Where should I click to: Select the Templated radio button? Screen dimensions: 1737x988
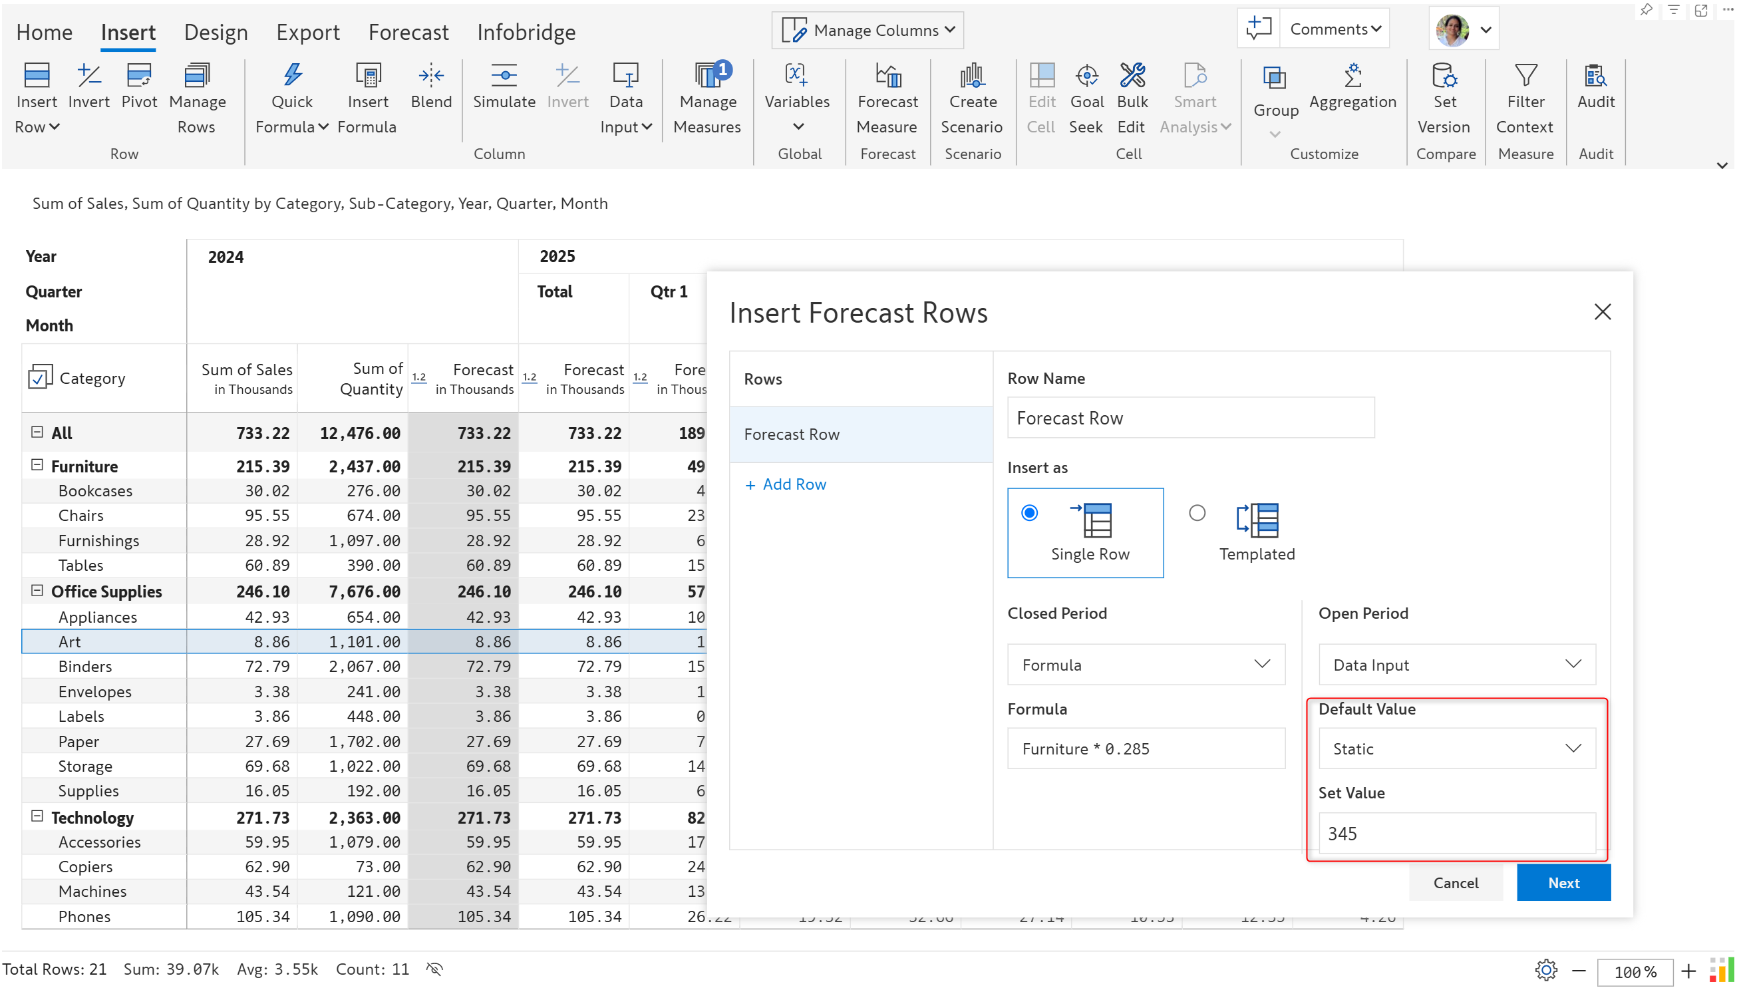[1197, 513]
